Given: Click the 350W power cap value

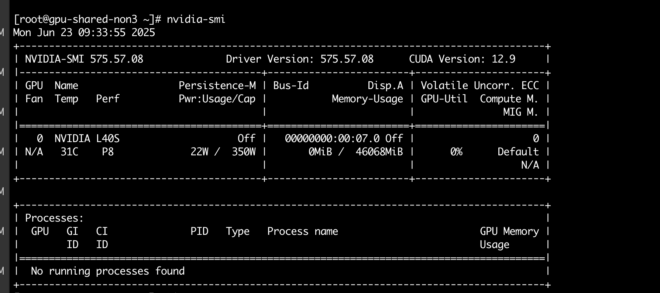Looking at the screenshot, I should click(x=244, y=152).
